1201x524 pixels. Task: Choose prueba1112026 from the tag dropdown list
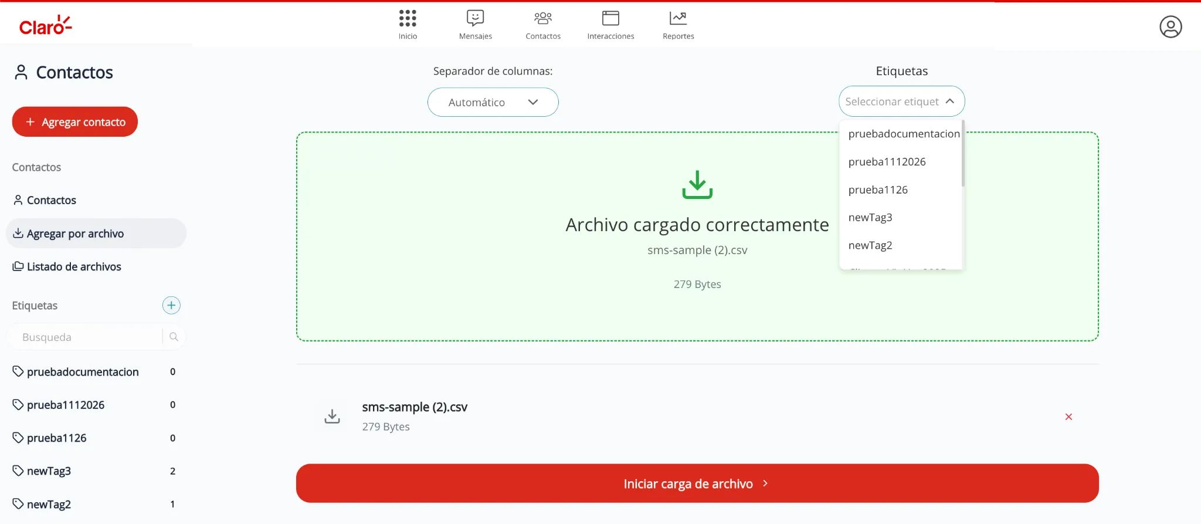point(887,162)
